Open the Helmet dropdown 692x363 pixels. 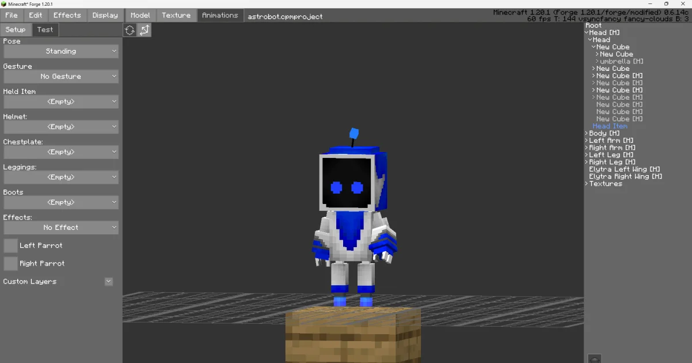pos(61,126)
